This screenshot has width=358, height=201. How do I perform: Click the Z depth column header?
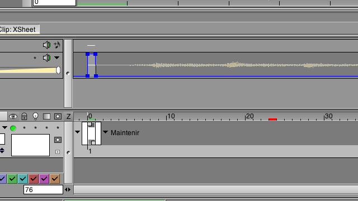[68, 117]
